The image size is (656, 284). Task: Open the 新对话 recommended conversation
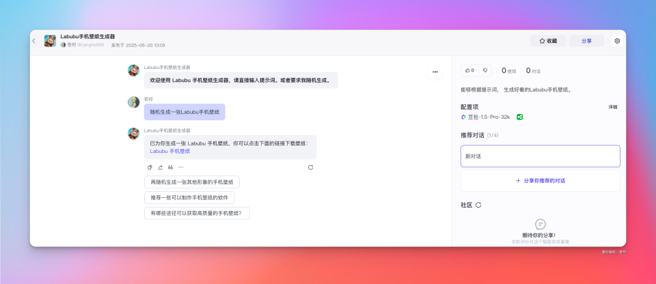coord(540,156)
